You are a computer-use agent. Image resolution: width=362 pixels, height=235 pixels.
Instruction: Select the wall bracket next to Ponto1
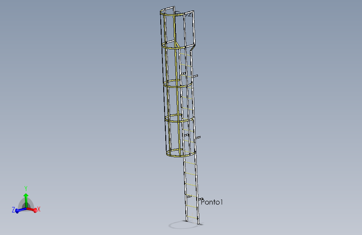pyautogui.click(x=200, y=199)
